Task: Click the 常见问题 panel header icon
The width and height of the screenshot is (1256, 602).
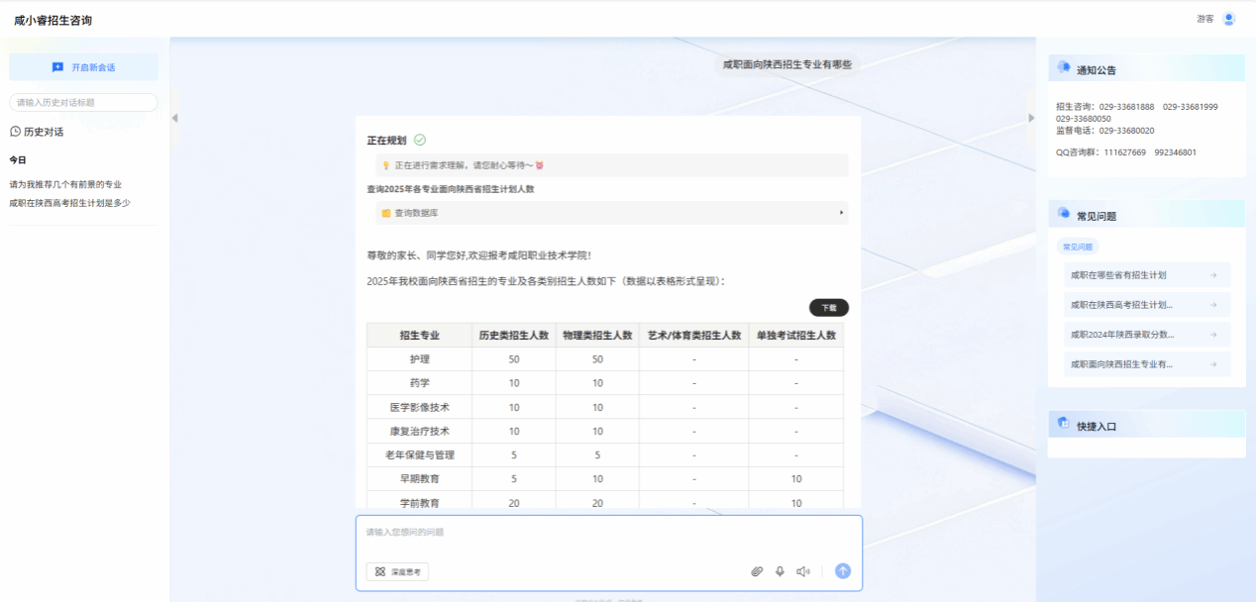Action: [x=1064, y=213]
